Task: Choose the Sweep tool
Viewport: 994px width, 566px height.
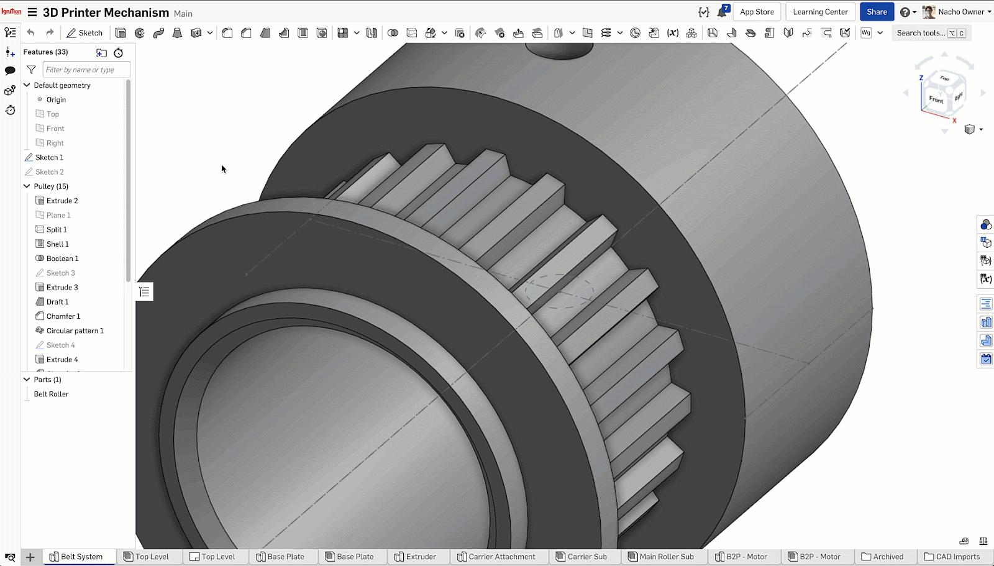Action: coord(158,33)
